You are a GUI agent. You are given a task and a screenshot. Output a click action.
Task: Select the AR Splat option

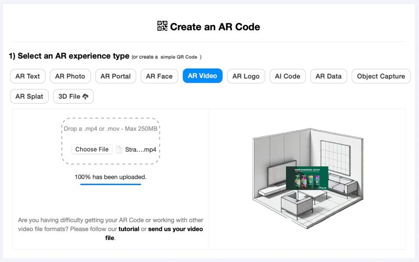29,96
